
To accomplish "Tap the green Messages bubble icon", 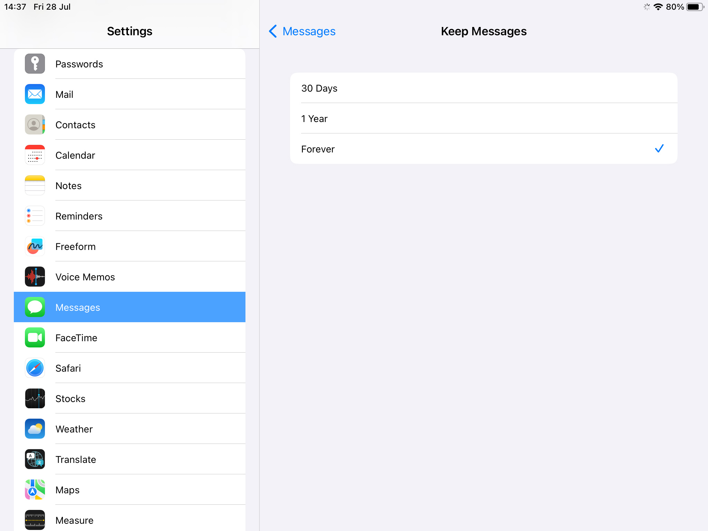I will pyautogui.click(x=35, y=307).
